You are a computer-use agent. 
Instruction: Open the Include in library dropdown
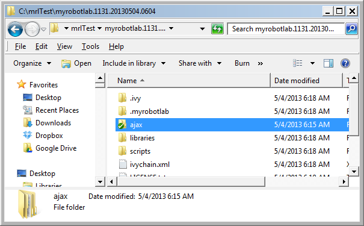(134, 63)
